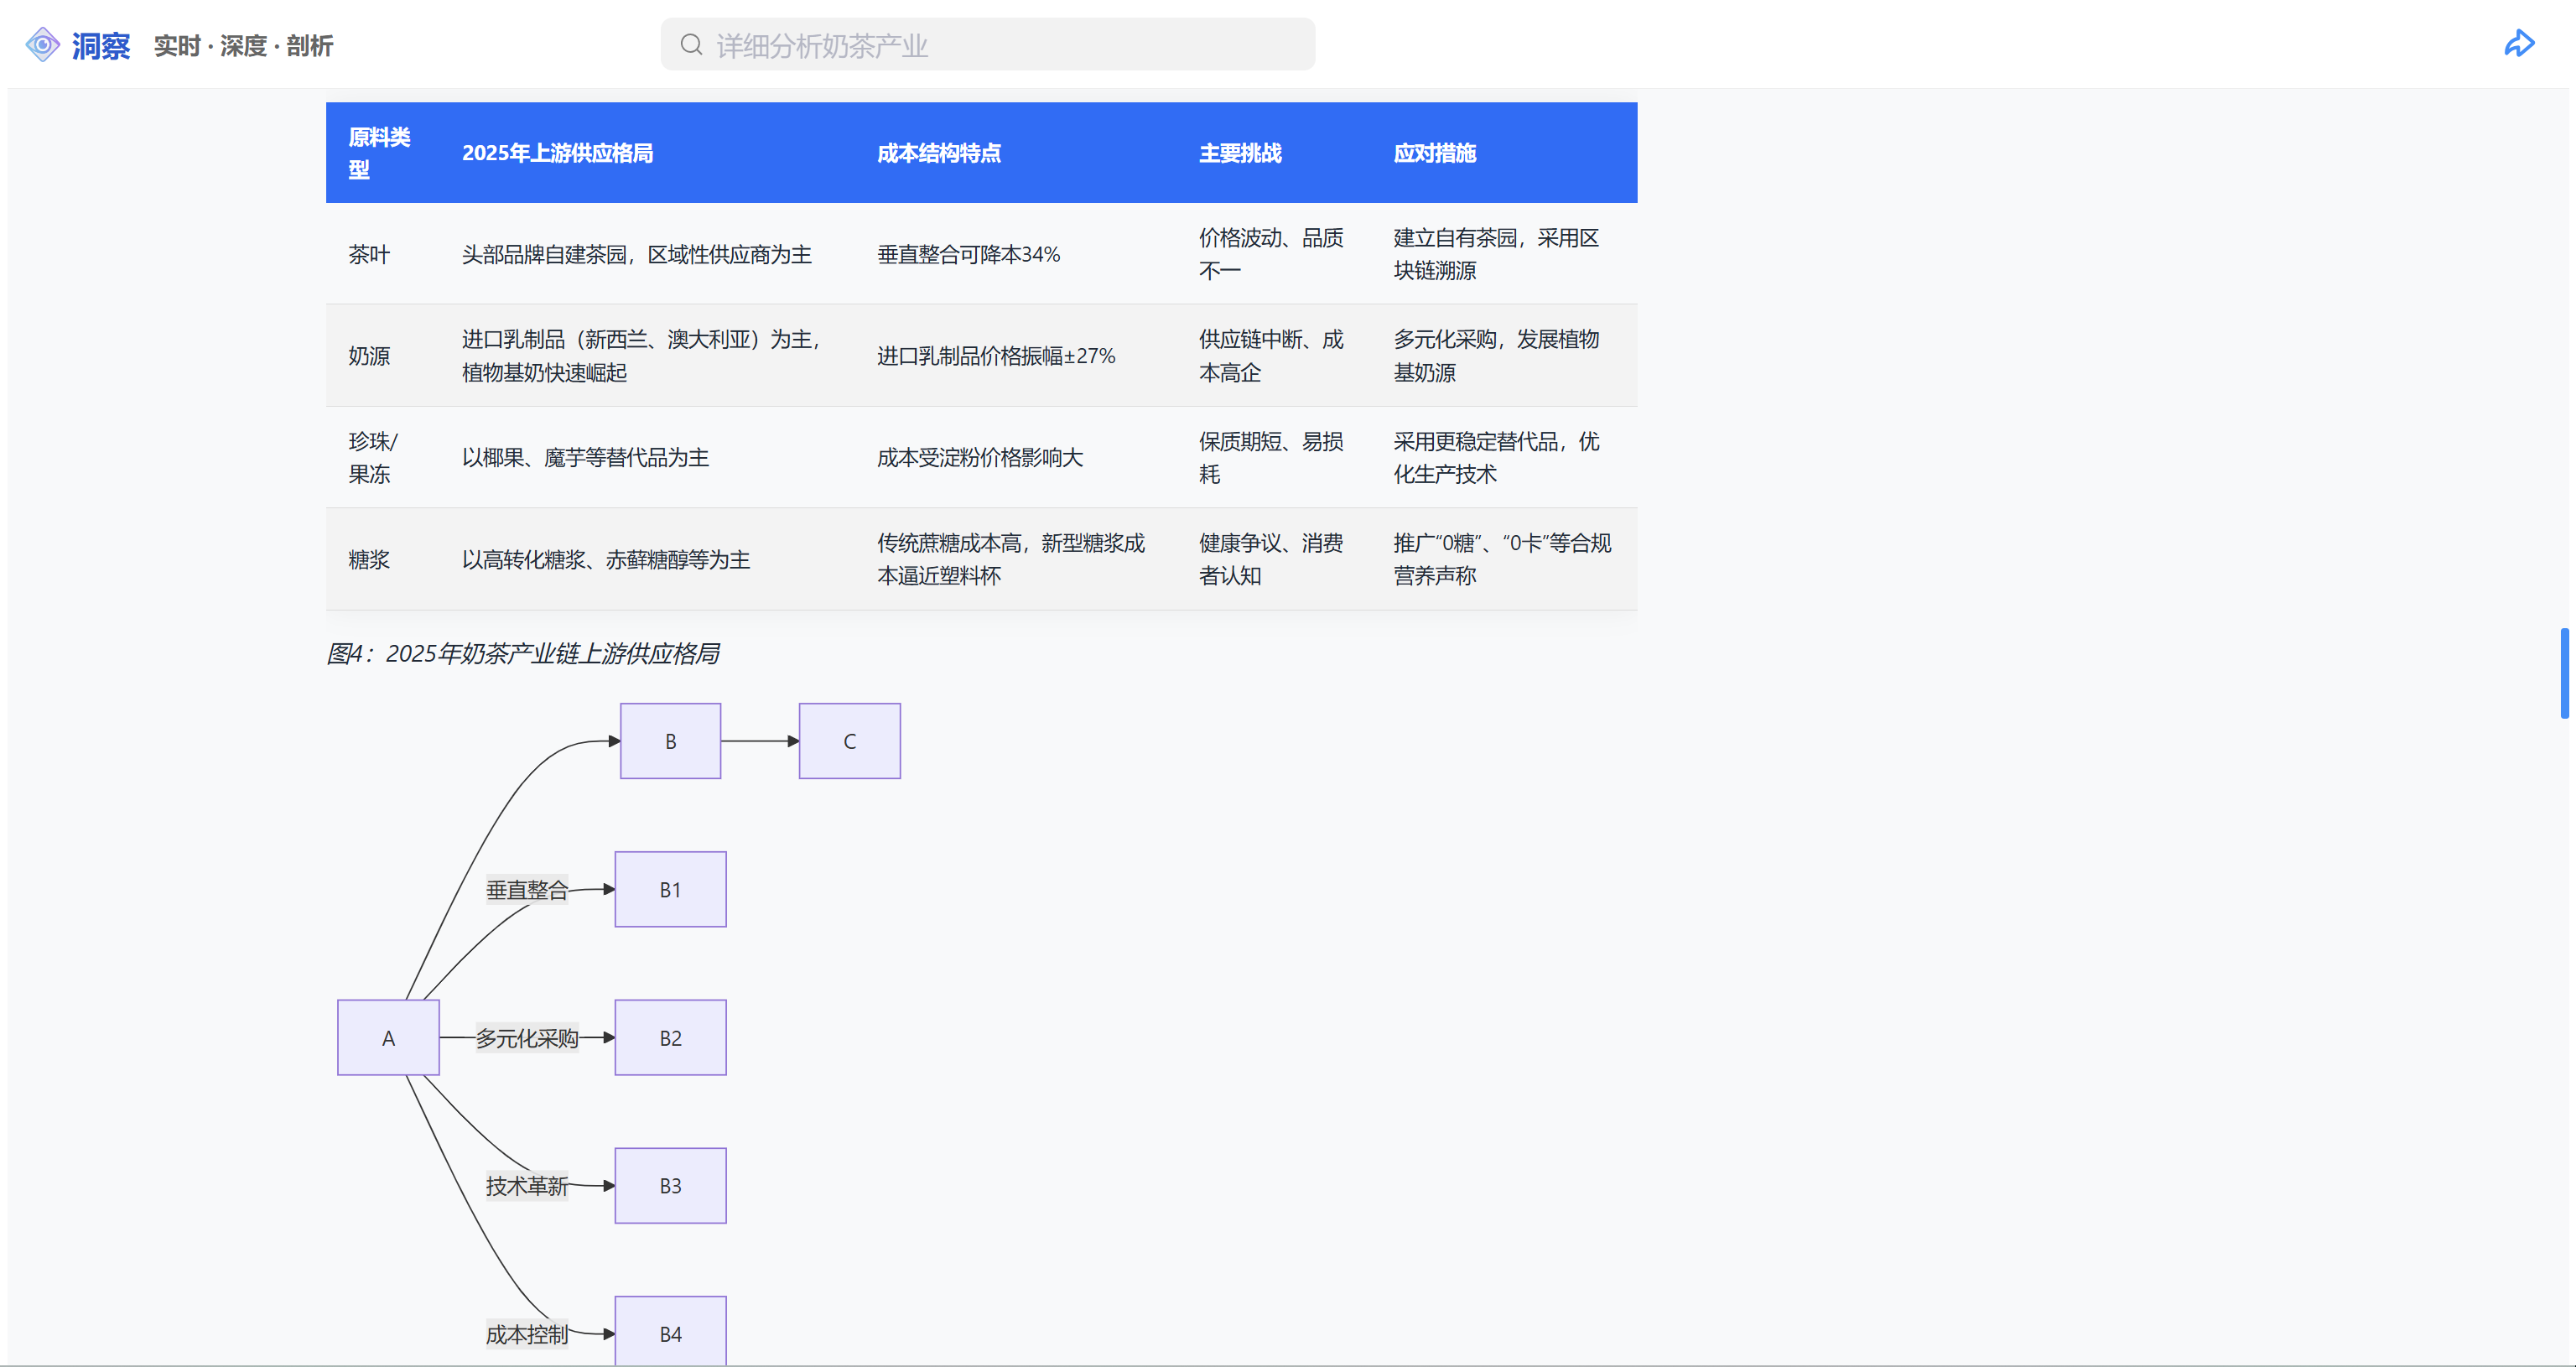Click the 成本结构特点 column header

tap(938, 153)
